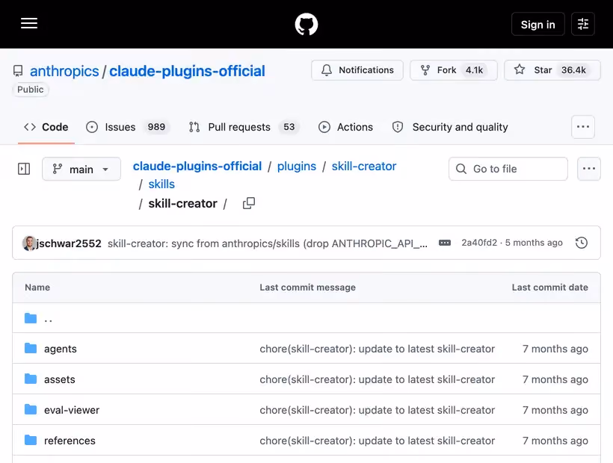Click the repository icon beside anthropics
This screenshot has width=613, height=463.
[18, 71]
